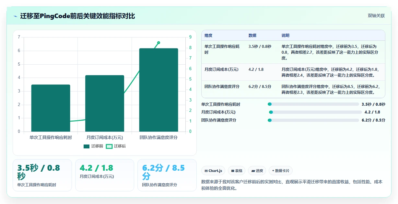398x204 pixels.
Task: Click the footnote beginning 数据来源于我对该客户
Action: pos(292,185)
